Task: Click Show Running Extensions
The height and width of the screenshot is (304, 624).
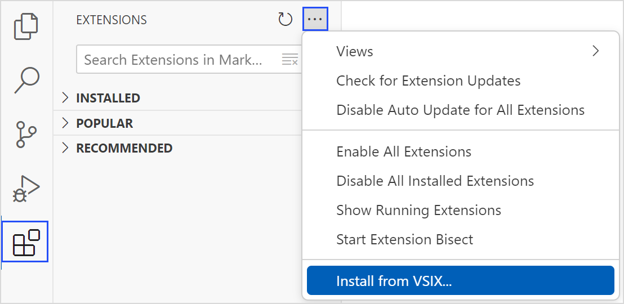Action: pos(418,210)
